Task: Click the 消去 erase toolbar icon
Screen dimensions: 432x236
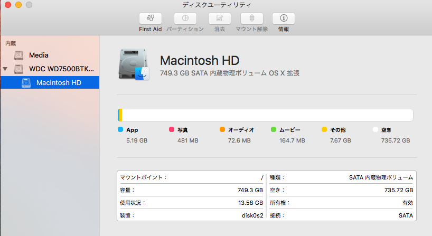Action: (x=219, y=18)
